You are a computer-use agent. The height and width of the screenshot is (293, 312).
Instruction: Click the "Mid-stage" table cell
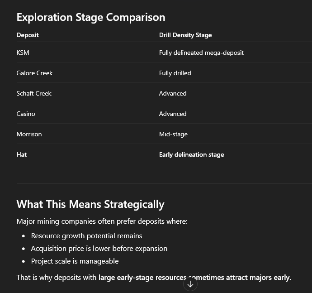click(173, 134)
